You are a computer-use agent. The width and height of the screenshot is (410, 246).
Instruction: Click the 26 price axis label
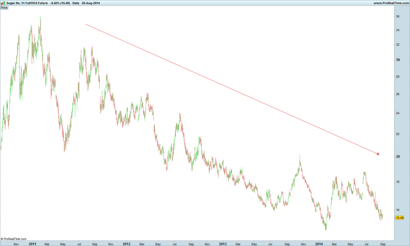coord(398,94)
